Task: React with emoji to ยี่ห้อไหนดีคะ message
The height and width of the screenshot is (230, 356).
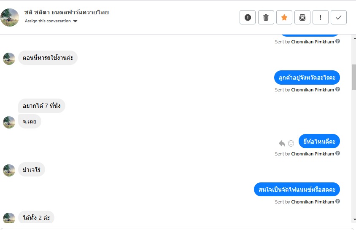Action: tap(291, 143)
